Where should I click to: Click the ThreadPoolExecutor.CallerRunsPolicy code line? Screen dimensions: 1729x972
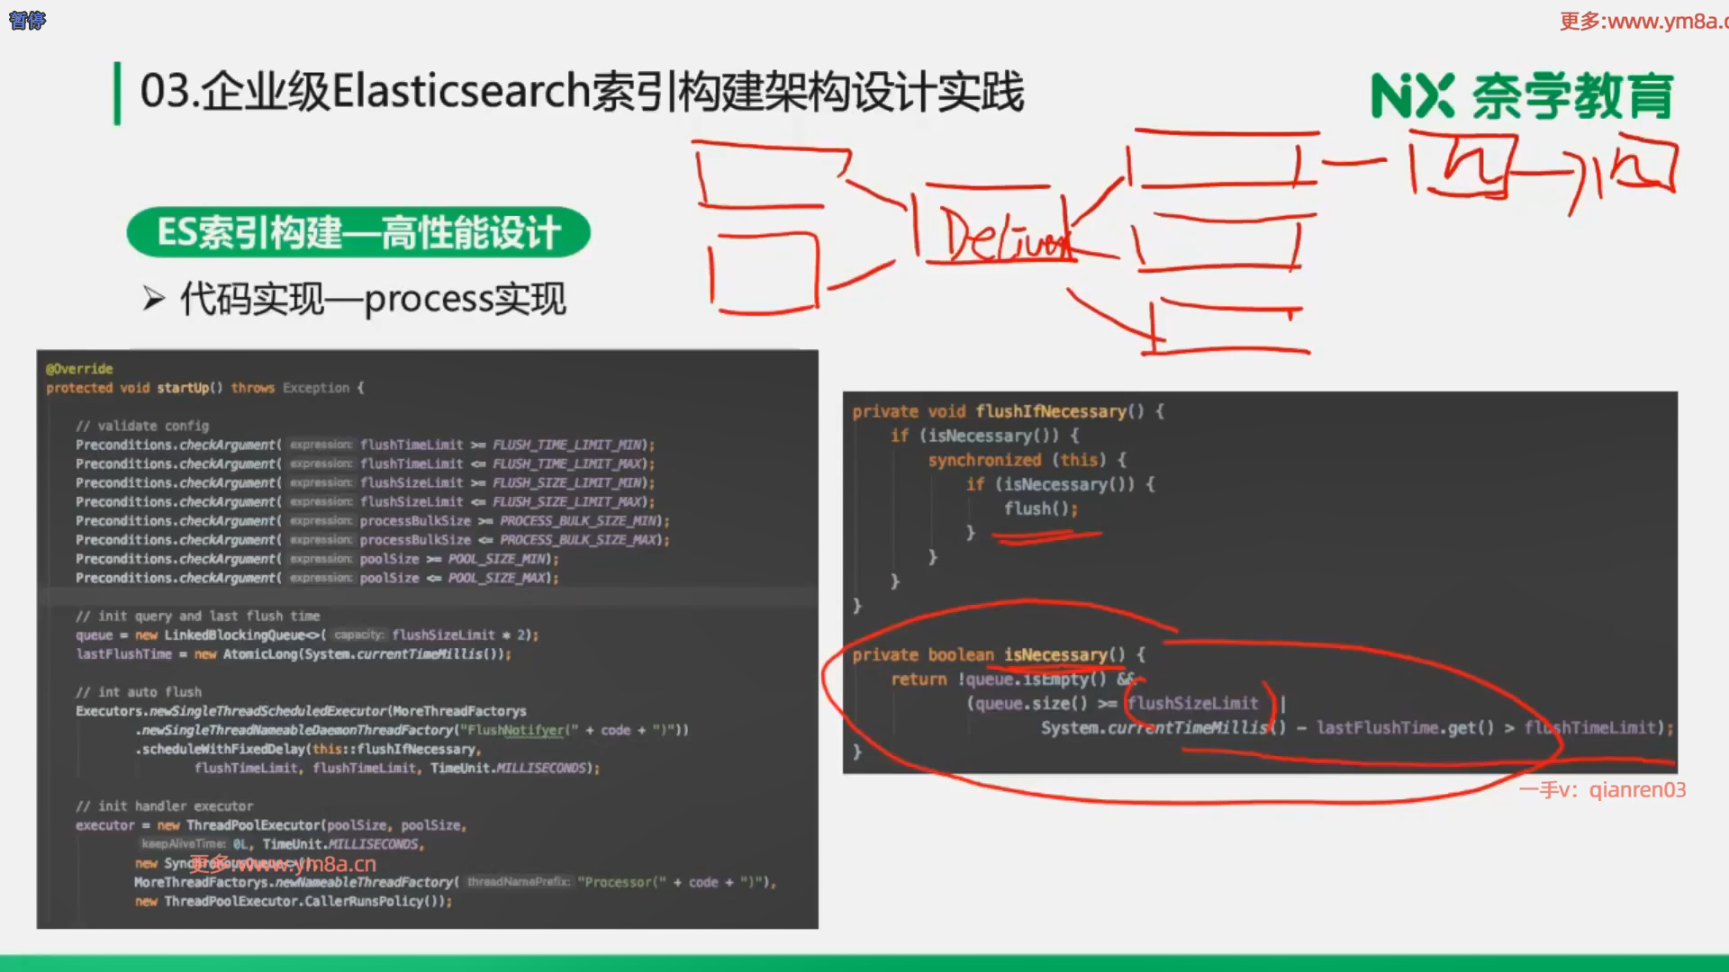pos(293,901)
